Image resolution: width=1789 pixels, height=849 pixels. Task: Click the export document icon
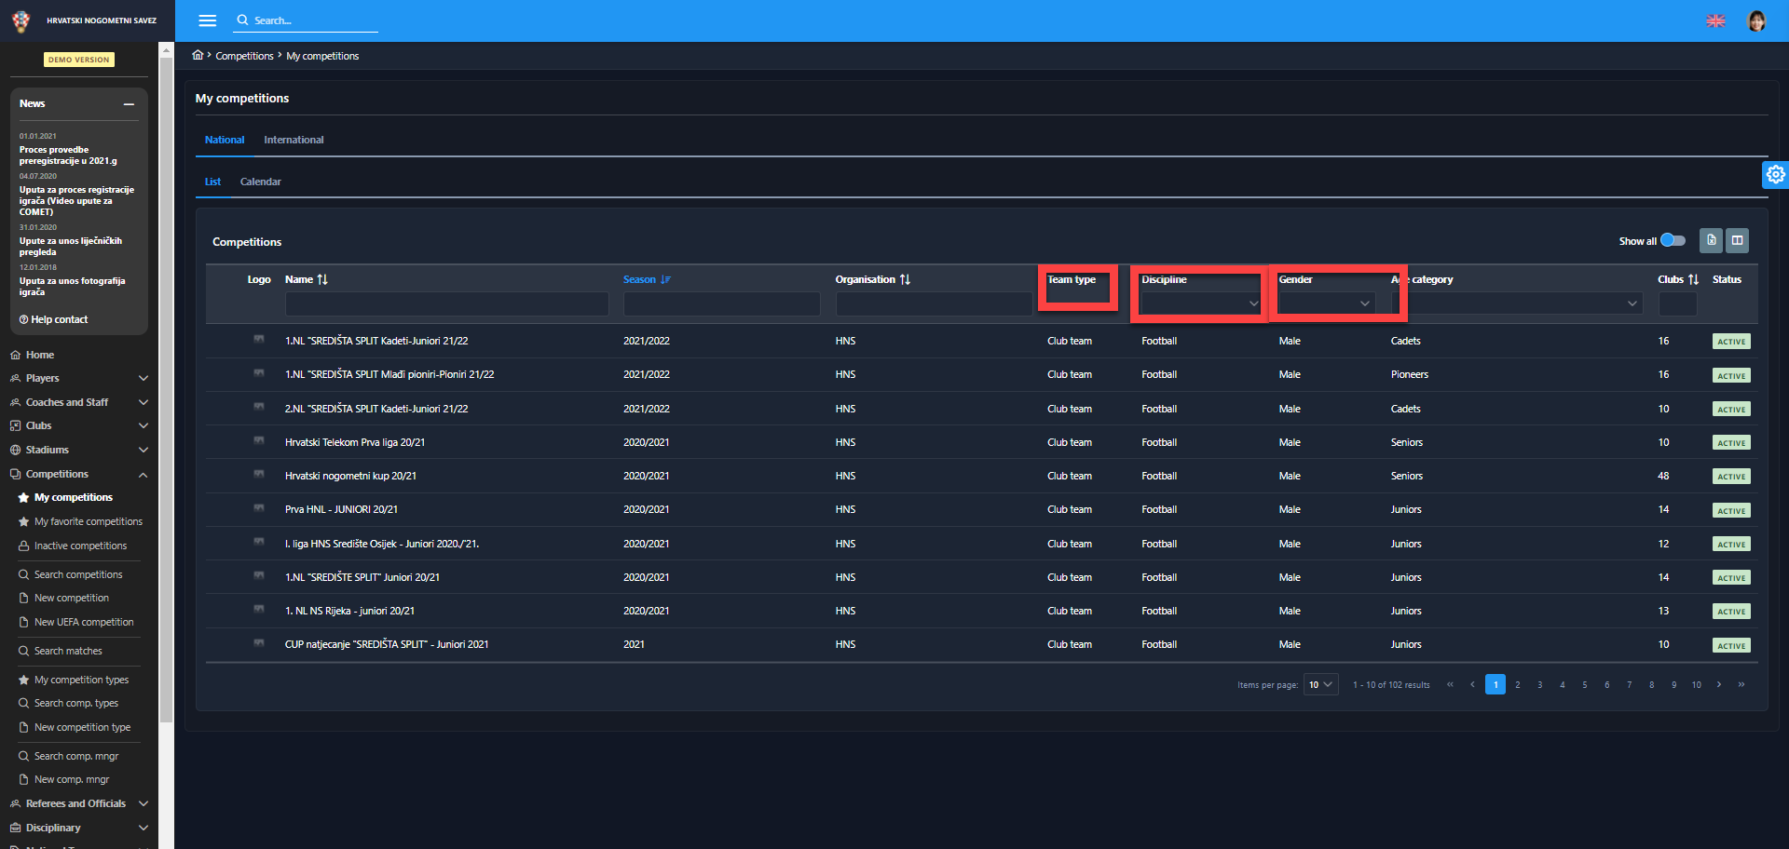point(1711,240)
